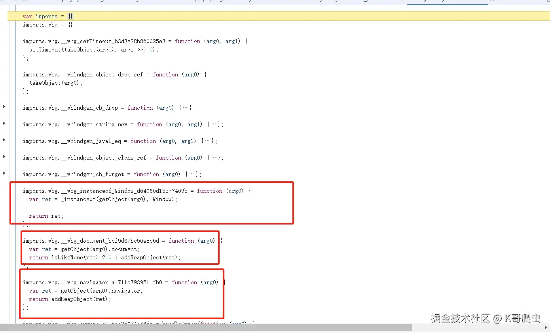
Task: Click the 'imports.wbg = {};' line
Action: point(49,25)
